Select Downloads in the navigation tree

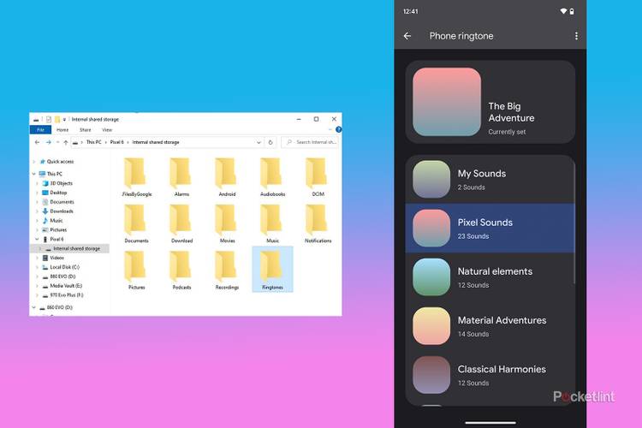[62, 211]
